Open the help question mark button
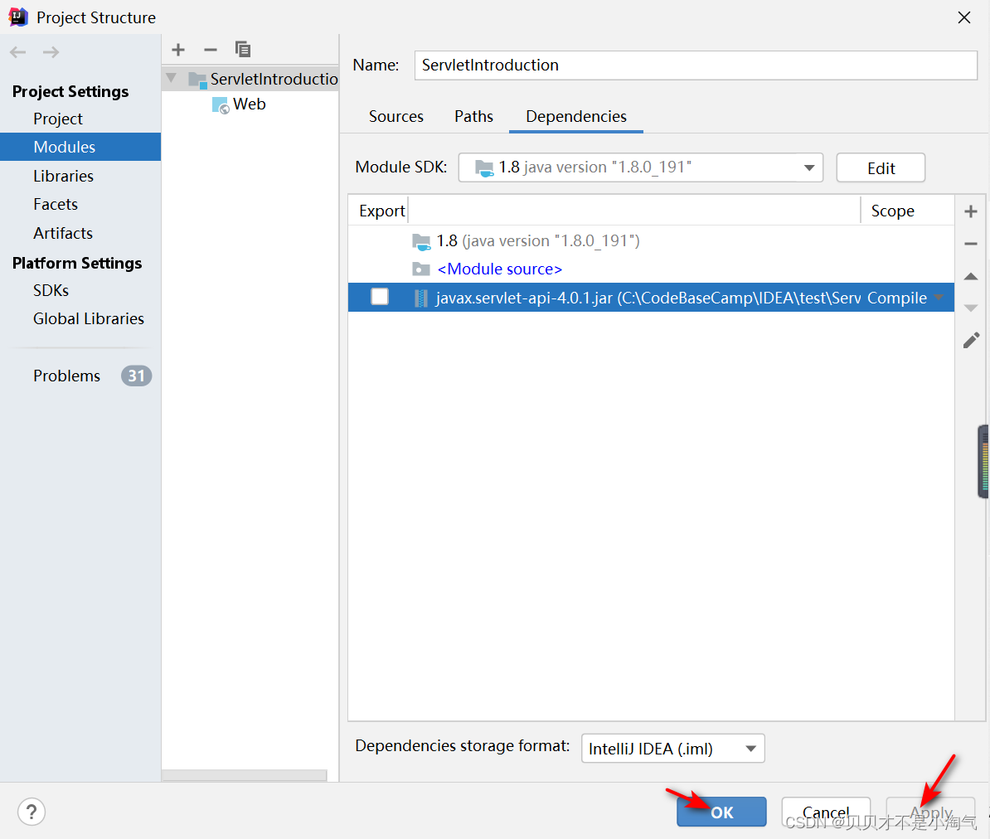Image resolution: width=990 pixels, height=839 pixels. tap(32, 811)
